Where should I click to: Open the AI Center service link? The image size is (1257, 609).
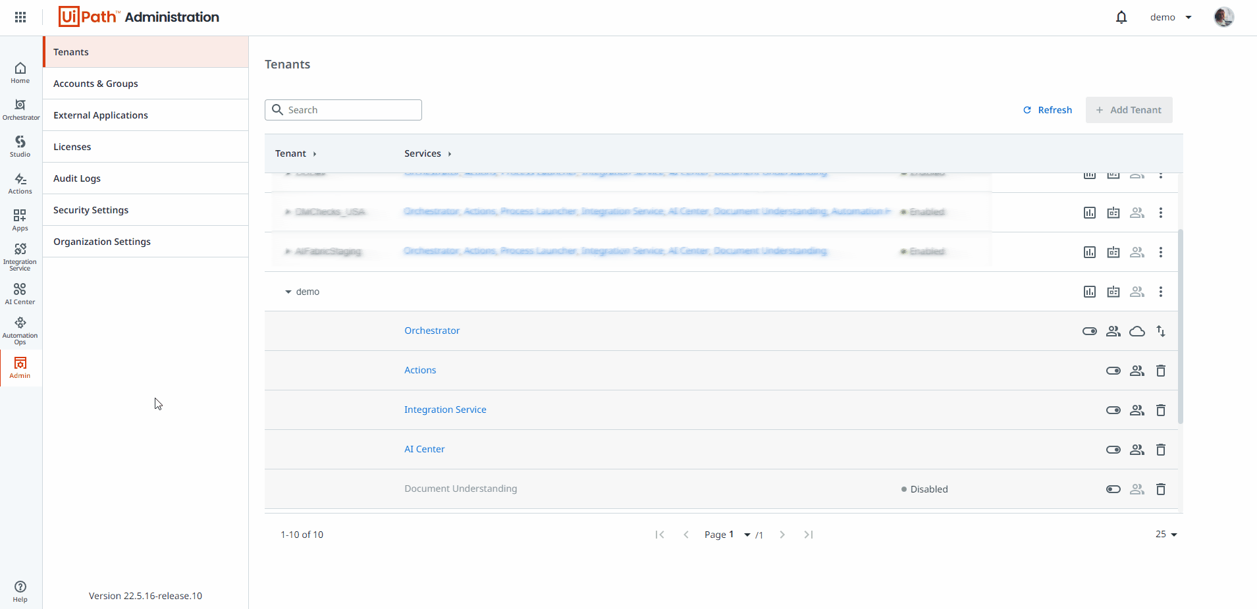424,449
